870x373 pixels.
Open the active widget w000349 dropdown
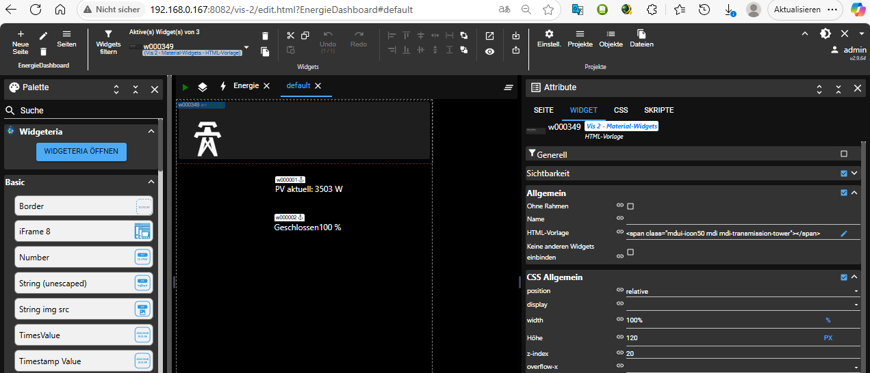coord(246,49)
